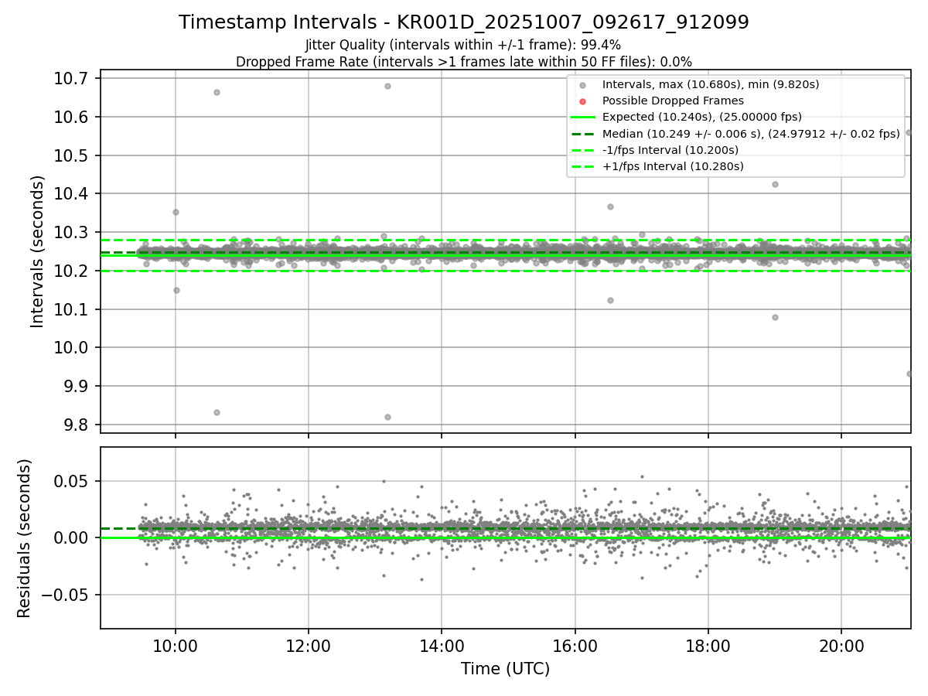Click the gray dot marker for Intervals in legend
The width and height of the screenshot is (928, 696).
583,85
